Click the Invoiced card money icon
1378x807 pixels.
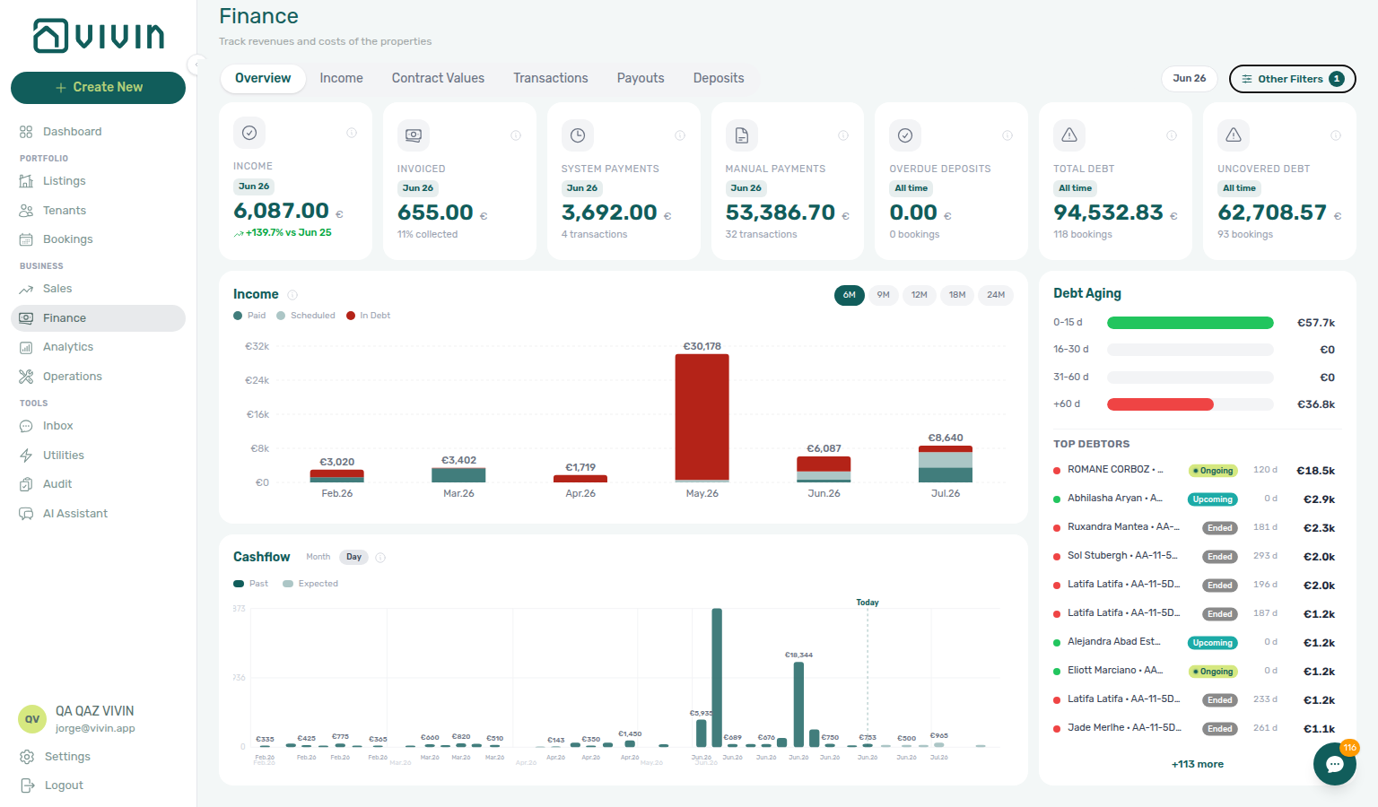click(414, 135)
